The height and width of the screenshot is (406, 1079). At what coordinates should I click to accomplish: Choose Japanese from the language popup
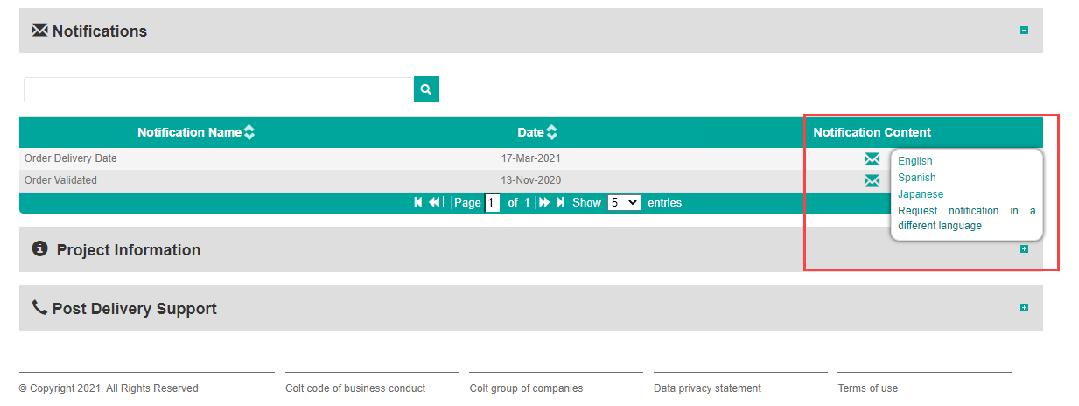click(x=921, y=194)
